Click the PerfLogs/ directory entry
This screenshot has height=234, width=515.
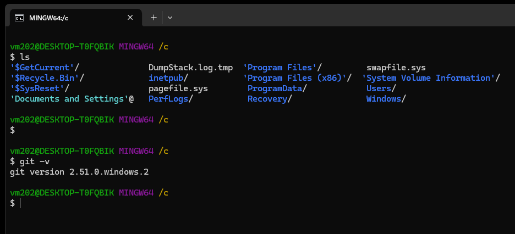coord(171,99)
